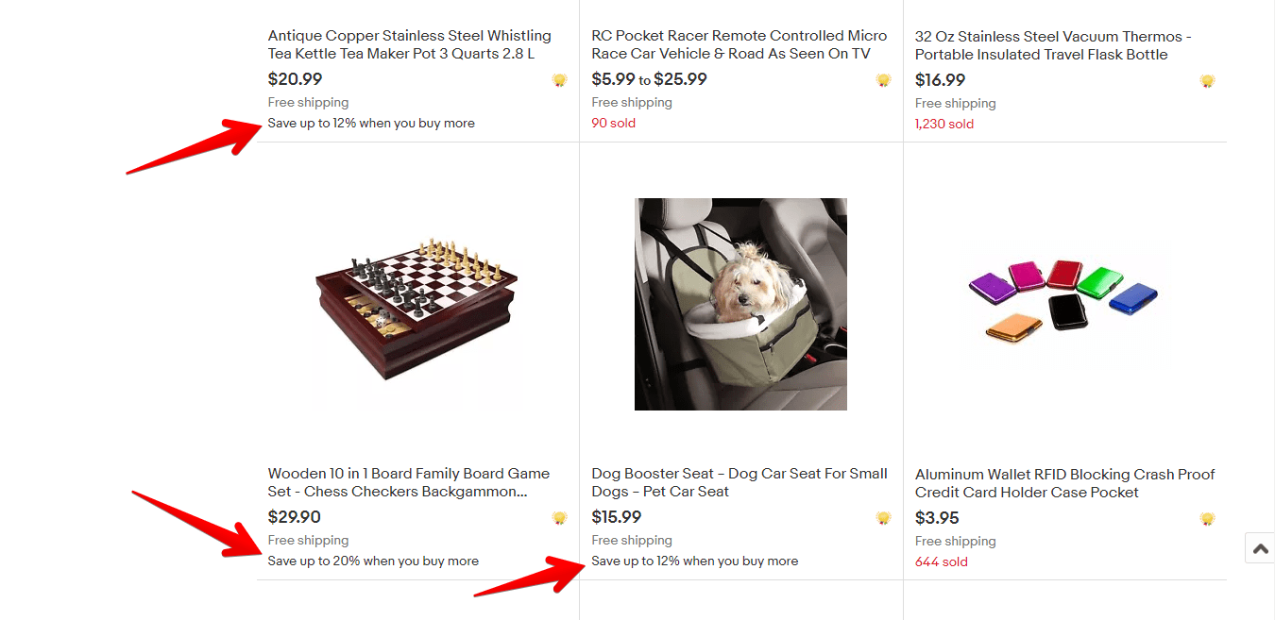Click the back-to-top chevron button

(1259, 547)
